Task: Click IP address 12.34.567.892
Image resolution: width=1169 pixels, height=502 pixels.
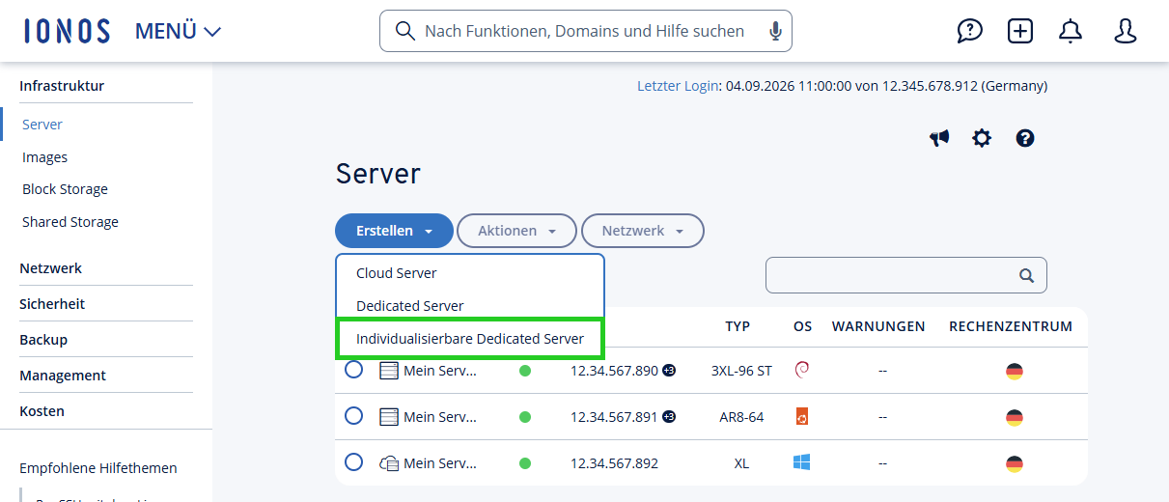Action: tap(614, 463)
